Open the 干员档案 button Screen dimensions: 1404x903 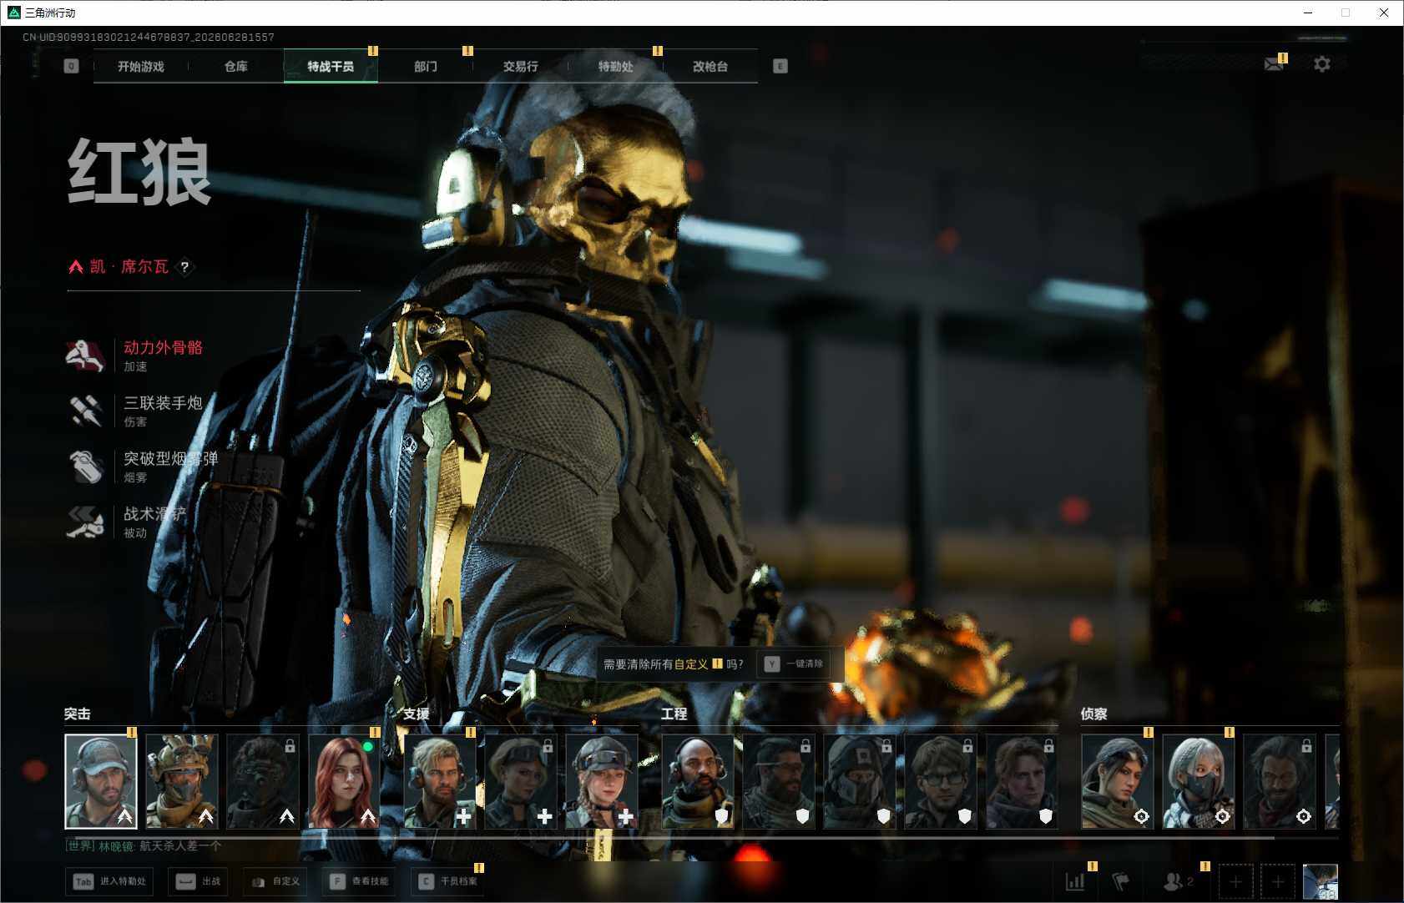coord(448,881)
